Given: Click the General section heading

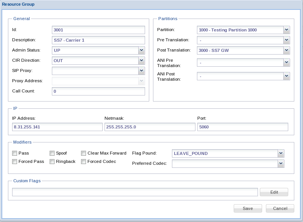Looking at the screenshot, I should click(x=22, y=19).
